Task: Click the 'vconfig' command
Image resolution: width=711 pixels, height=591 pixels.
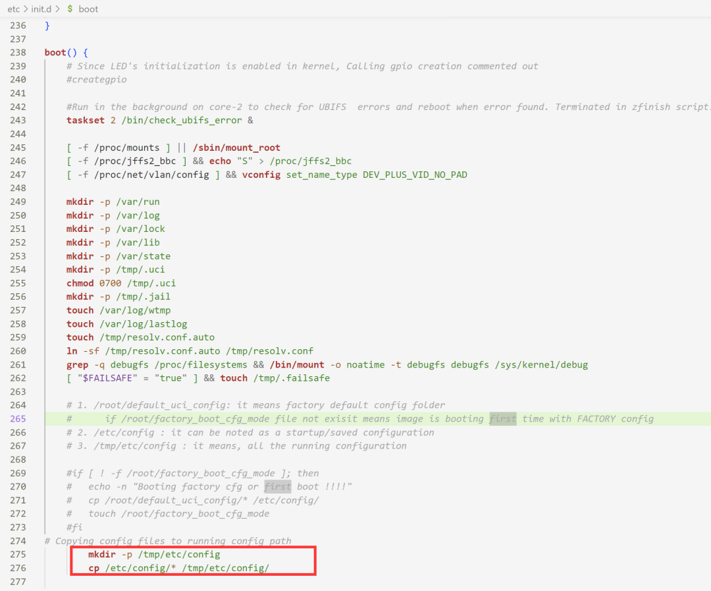Action: click(261, 175)
